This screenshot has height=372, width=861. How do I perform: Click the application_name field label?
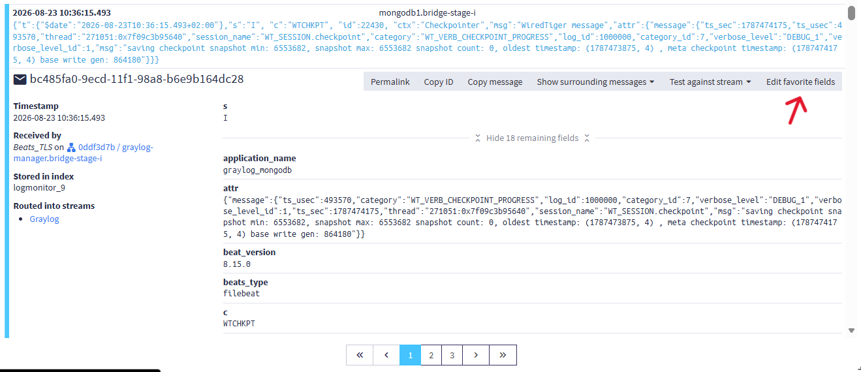click(x=260, y=158)
